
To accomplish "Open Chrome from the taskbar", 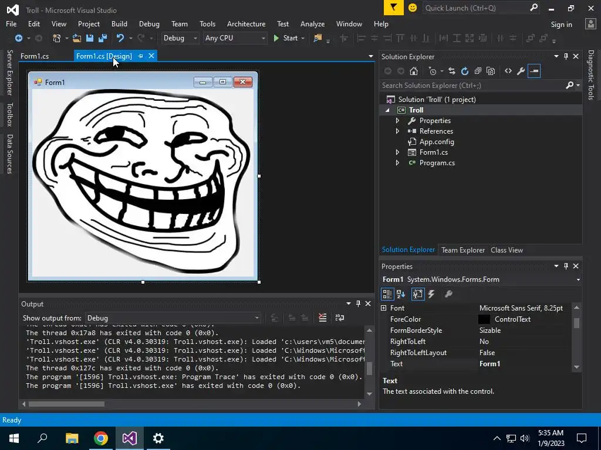I will 101,438.
